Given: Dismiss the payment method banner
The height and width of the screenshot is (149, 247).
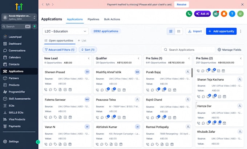Looking at the screenshot, I should click(x=242, y=5).
